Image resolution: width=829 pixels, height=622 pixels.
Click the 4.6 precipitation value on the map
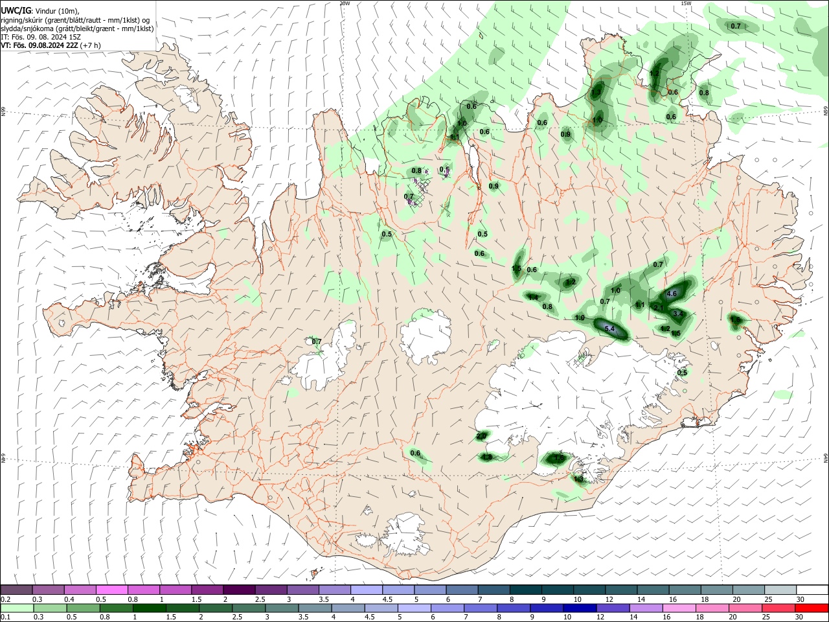pyautogui.click(x=672, y=294)
